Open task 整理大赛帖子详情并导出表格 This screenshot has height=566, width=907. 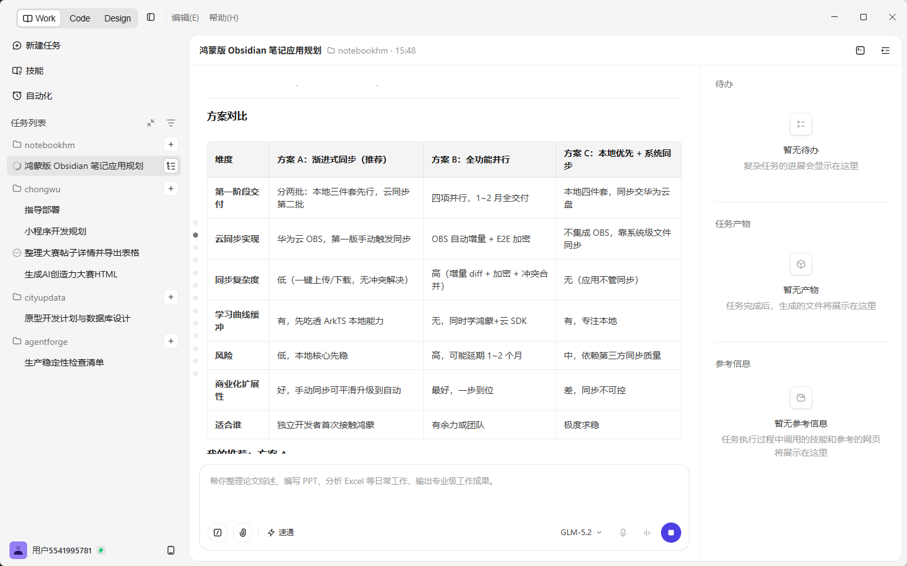point(82,253)
